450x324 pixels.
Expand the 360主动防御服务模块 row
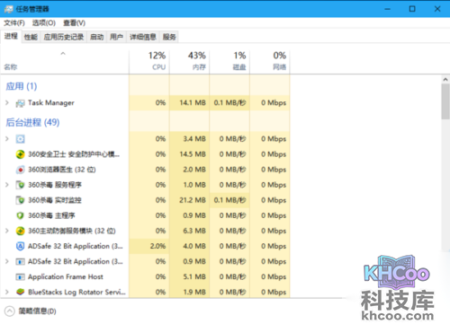pyautogui.click(x=7, y=231)
